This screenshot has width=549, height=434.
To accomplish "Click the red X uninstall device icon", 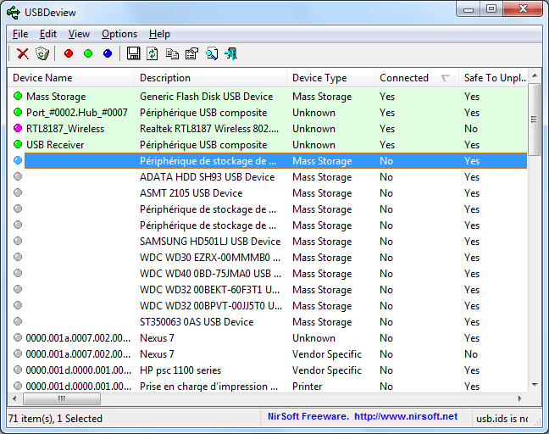I will click(23, 53).
